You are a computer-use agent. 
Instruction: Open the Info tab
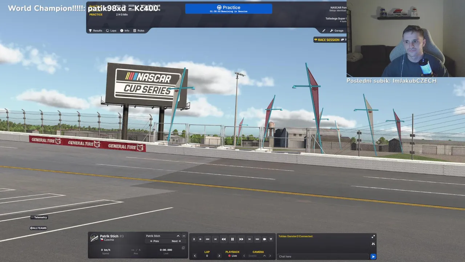point(125,31)
